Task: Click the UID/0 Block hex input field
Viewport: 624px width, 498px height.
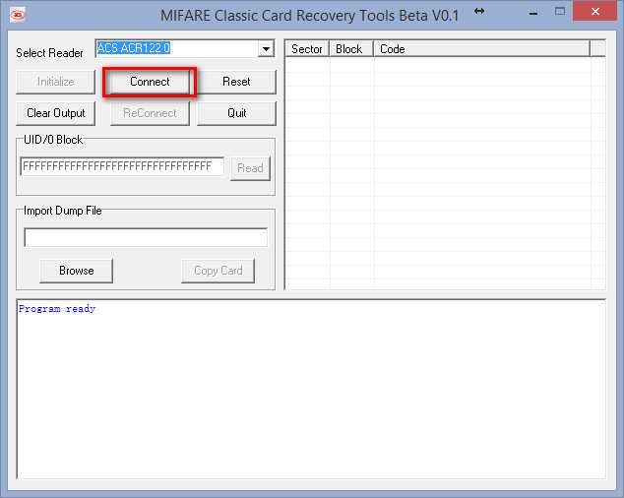Action: [x=122, y=166]
